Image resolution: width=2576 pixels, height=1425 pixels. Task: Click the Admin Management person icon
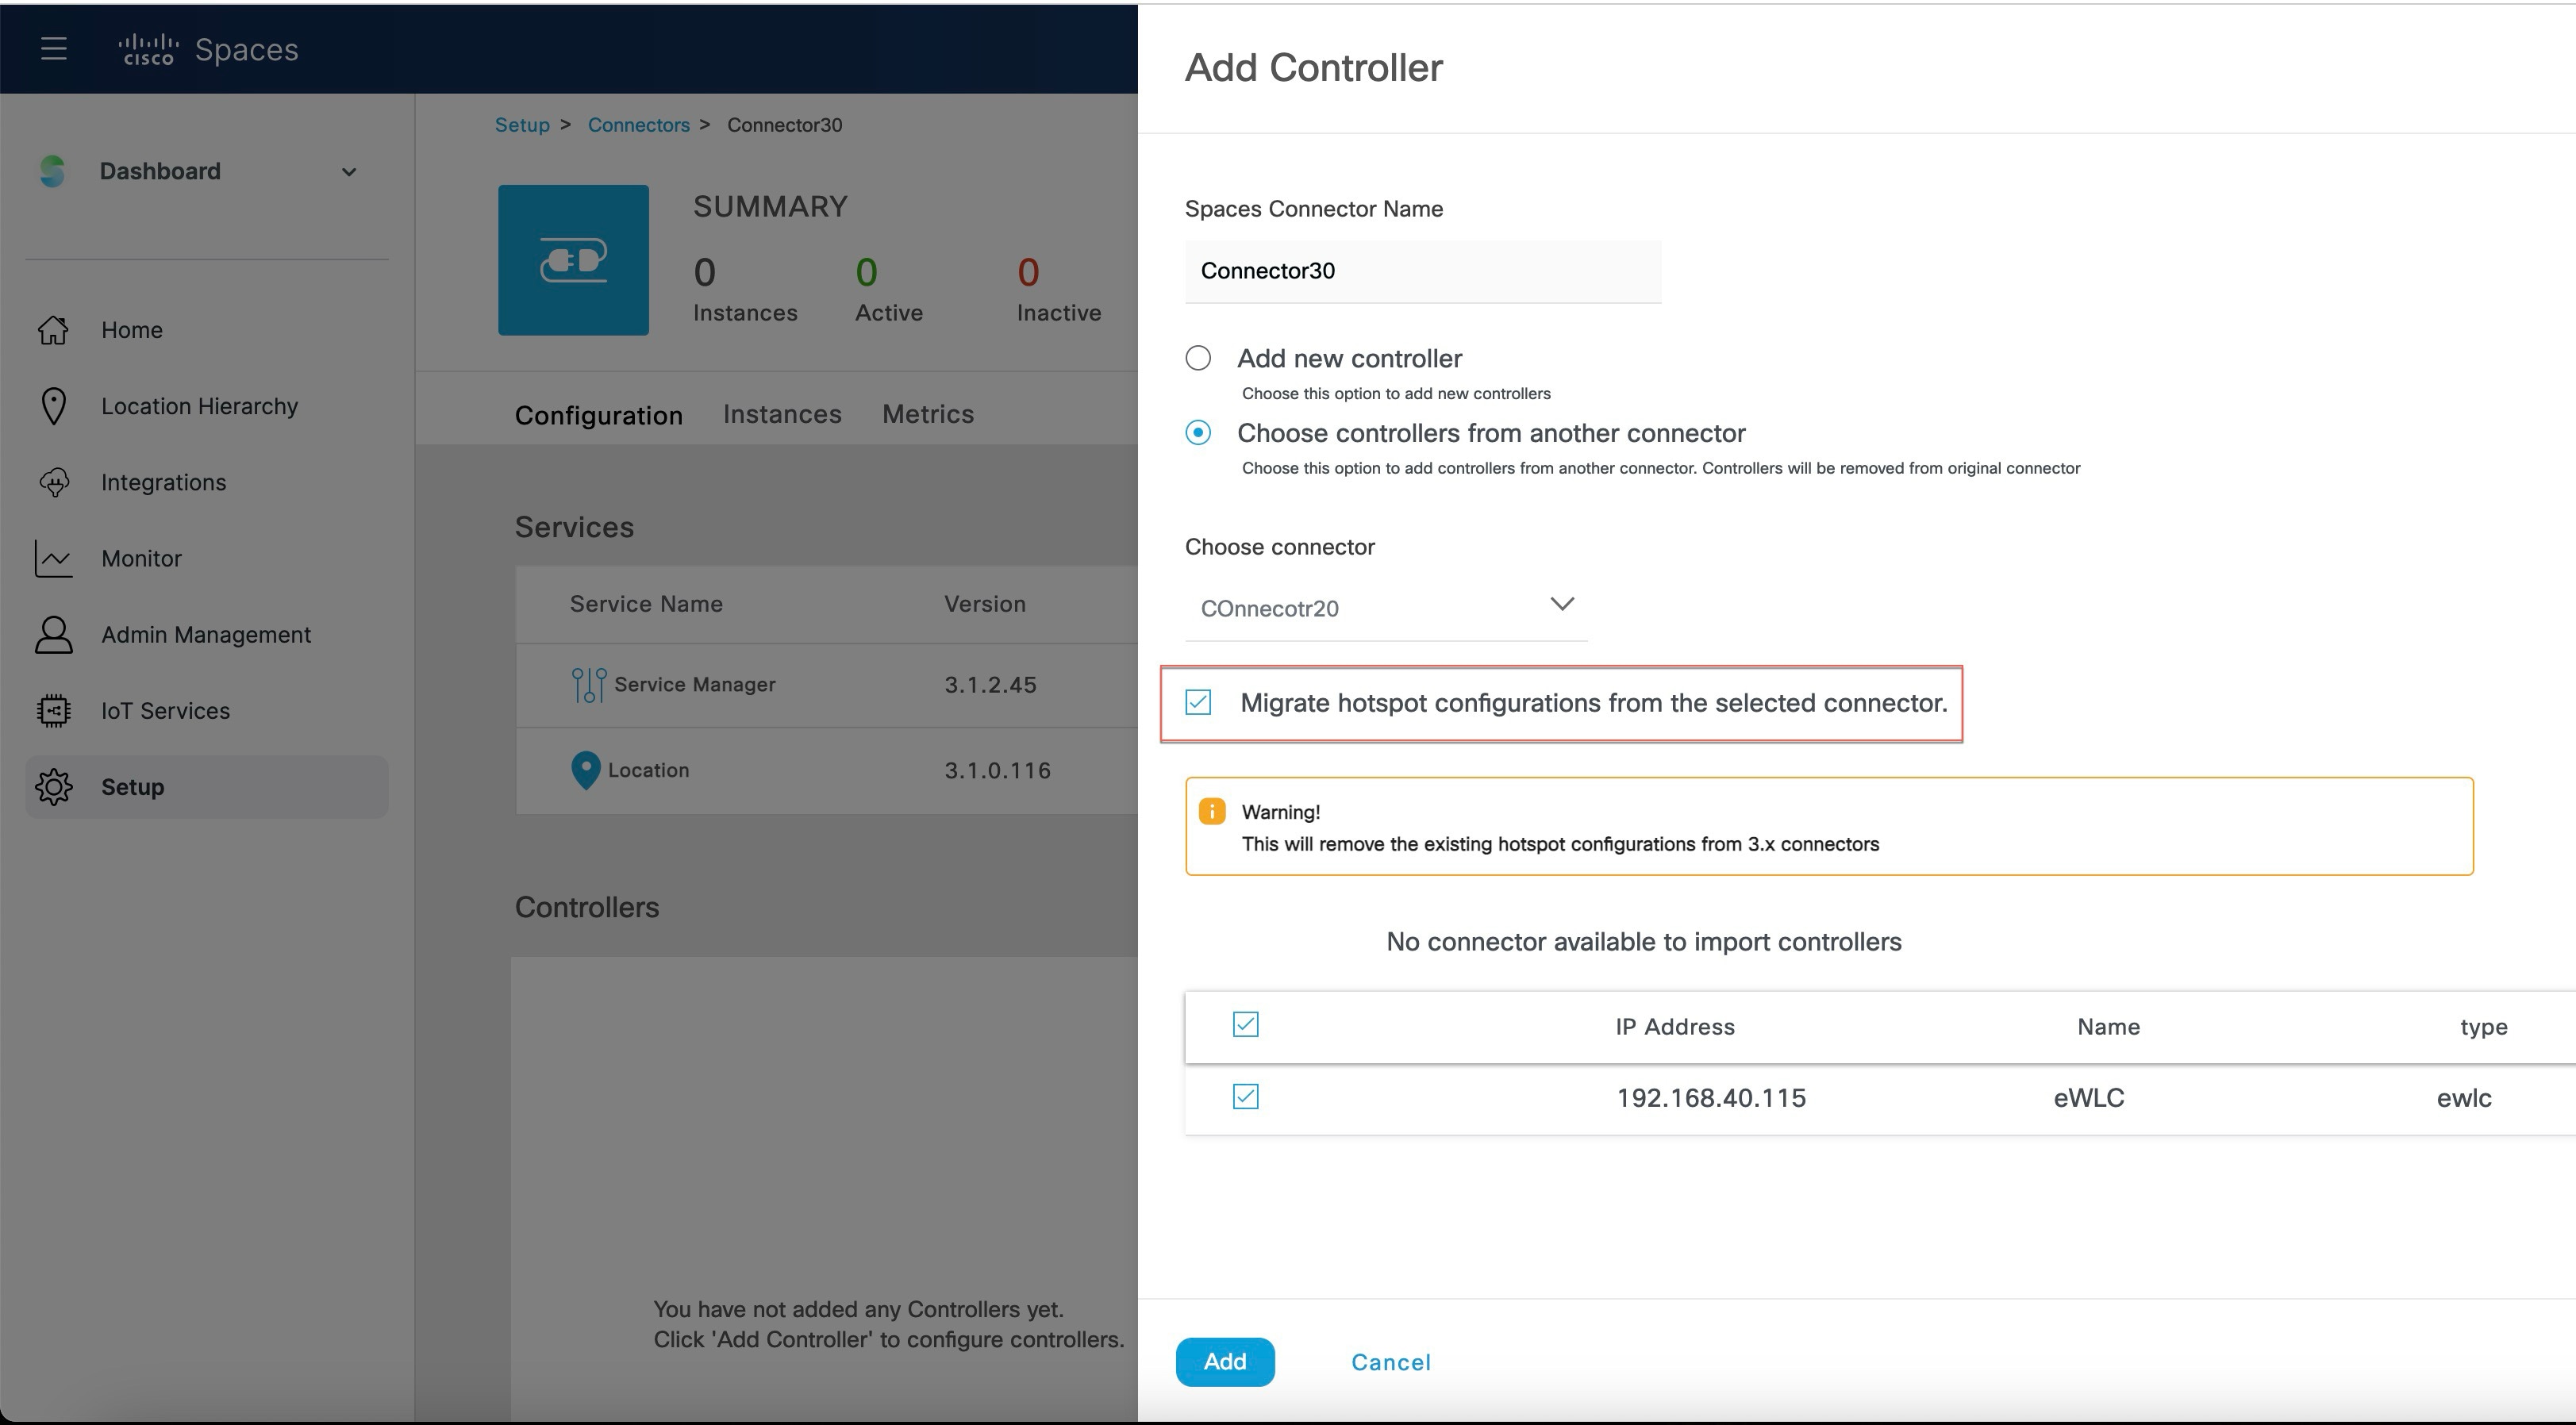click(53, 634)
